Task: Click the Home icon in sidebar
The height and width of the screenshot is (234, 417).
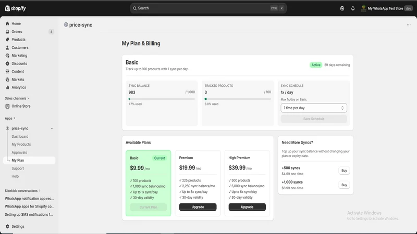Action: 7,23
